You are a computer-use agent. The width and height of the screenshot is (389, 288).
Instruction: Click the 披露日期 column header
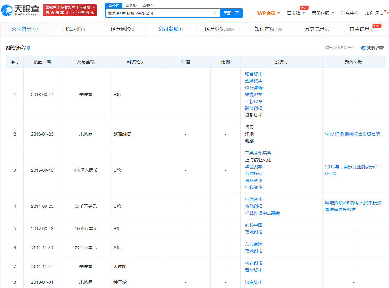(42, 62)
